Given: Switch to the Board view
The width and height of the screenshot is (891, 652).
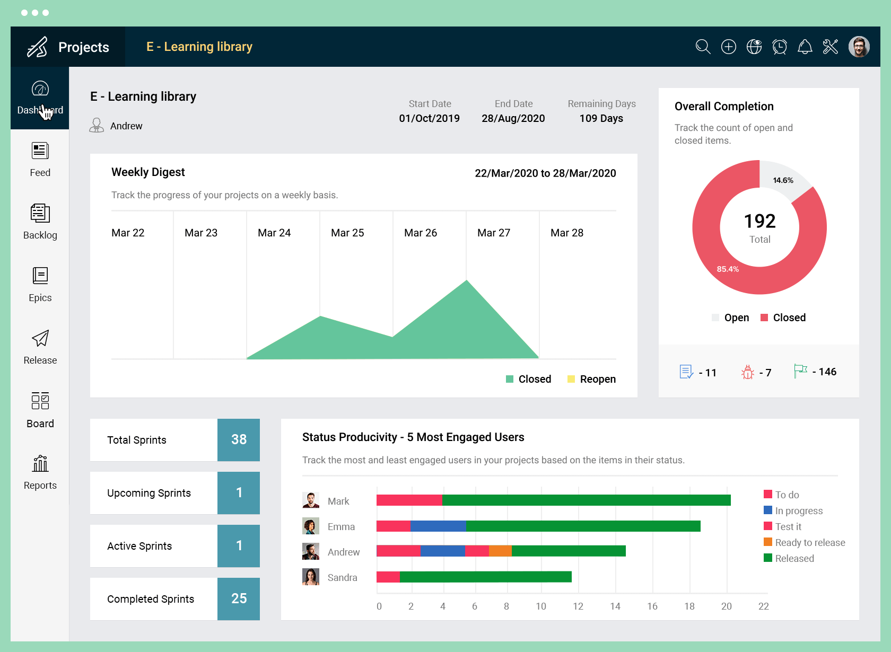Looking at the screenshot, I should 40,410.
